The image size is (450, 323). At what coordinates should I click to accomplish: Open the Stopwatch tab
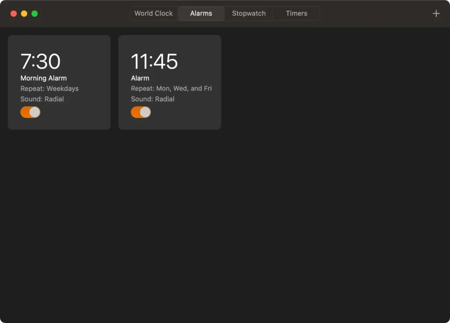coord(249,14)
